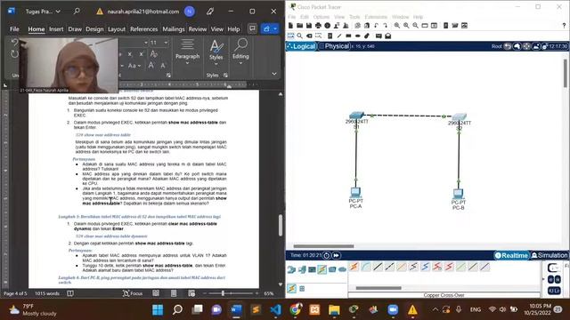
Task: Click Power Cycle Devices button near Time
Action: point(327,255)
